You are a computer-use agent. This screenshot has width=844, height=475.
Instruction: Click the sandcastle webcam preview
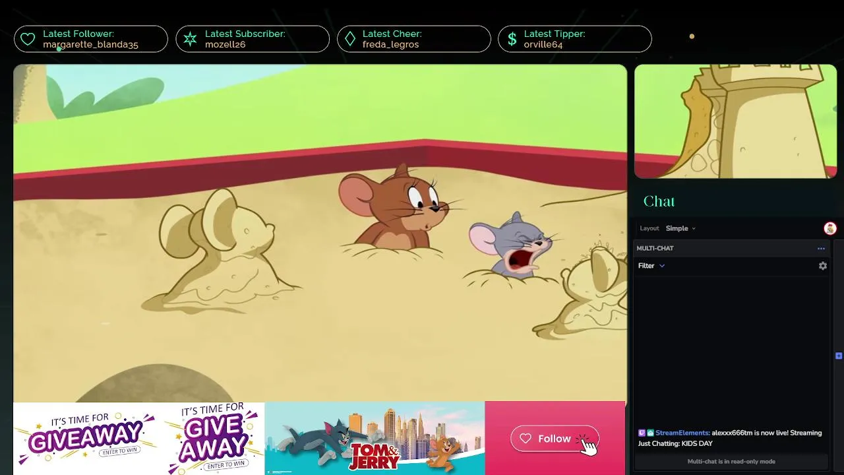tap(735, 121)
